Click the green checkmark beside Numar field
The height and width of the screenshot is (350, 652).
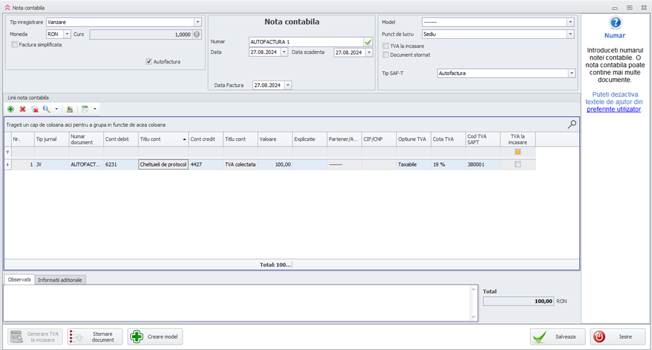pyautogui.click(x=368, y=41)
